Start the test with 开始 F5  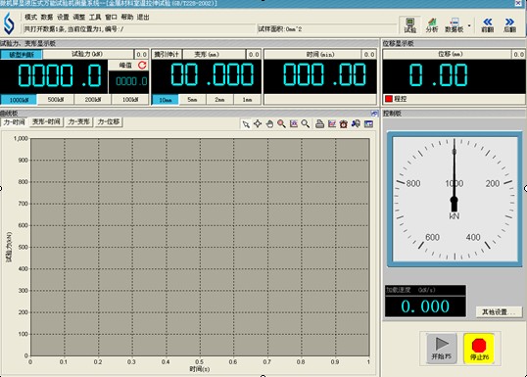[442, 349]
